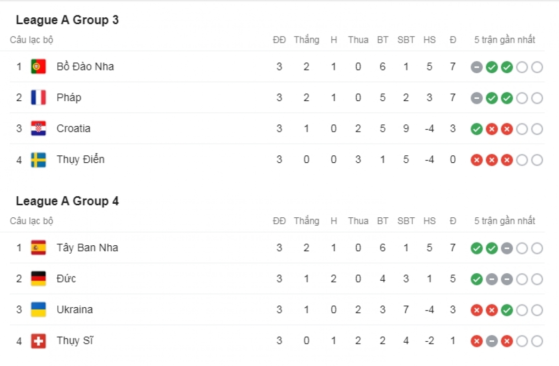
Task: Click the Portugal flag icon
Action: point(38,67)
